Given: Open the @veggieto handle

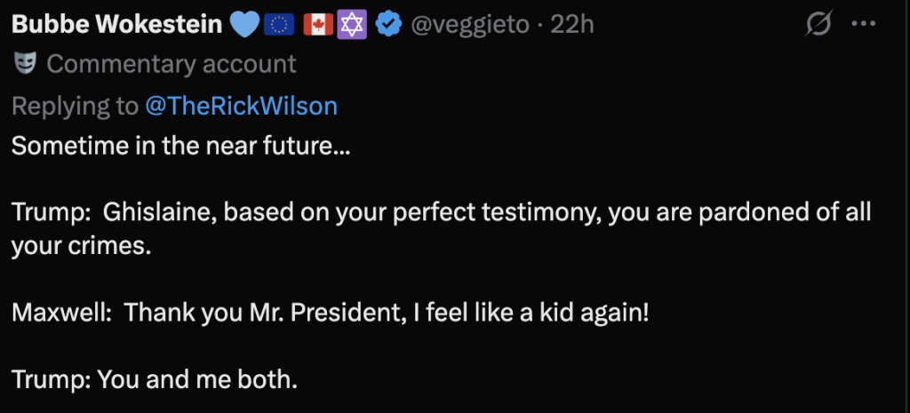Looking at the screenshot, I should (x=469, y=25).
